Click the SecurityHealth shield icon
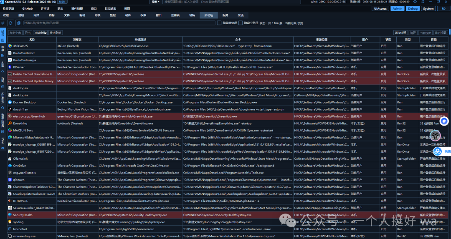 pyautogui.click(x=10, y=215)
